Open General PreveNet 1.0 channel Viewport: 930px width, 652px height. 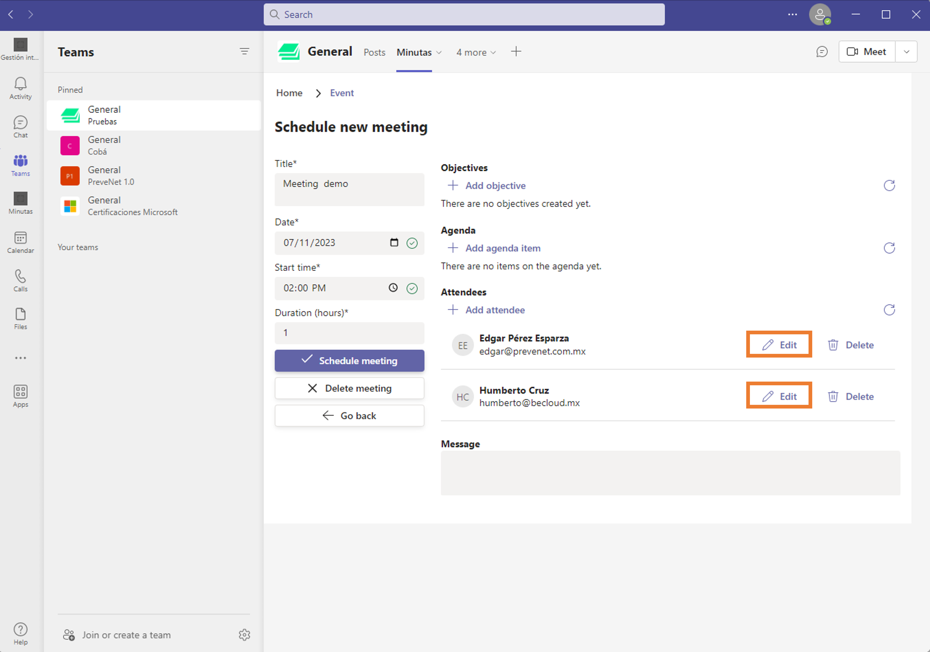(153, 176)
